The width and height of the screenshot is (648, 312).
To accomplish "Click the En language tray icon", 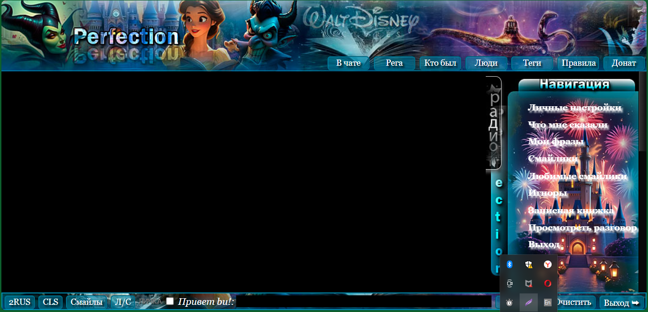I will pos(547,302).
